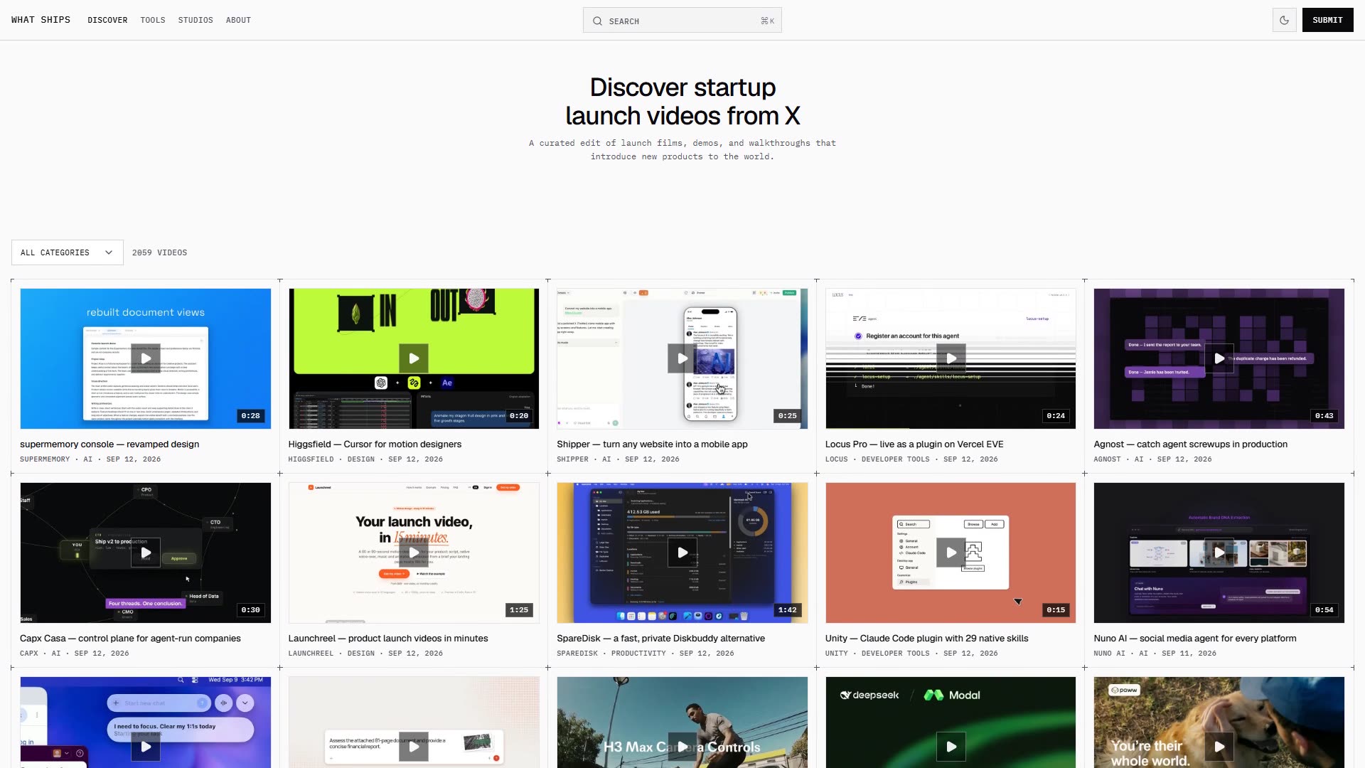Viewport: 1365px width, 768px height.
Task: Toggle dark mode with the moon icon
Action: pos(1284,20)
